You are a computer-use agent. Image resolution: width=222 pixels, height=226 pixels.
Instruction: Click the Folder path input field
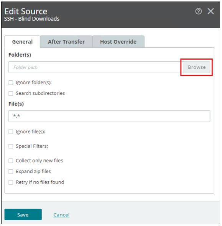(x=96, y=67)
